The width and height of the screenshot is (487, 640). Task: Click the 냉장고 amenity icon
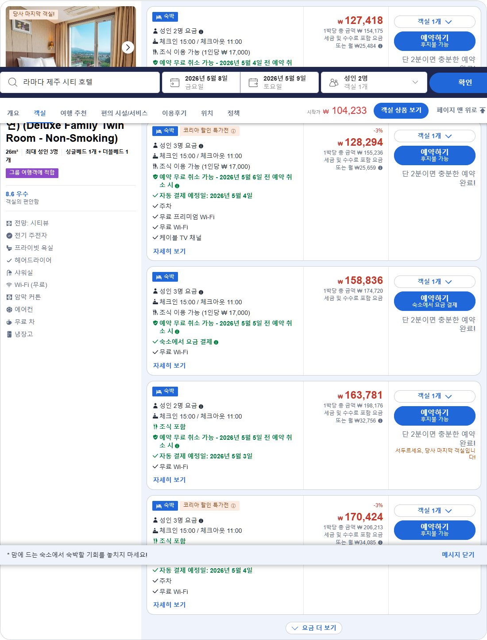click(x=9, y=334)
